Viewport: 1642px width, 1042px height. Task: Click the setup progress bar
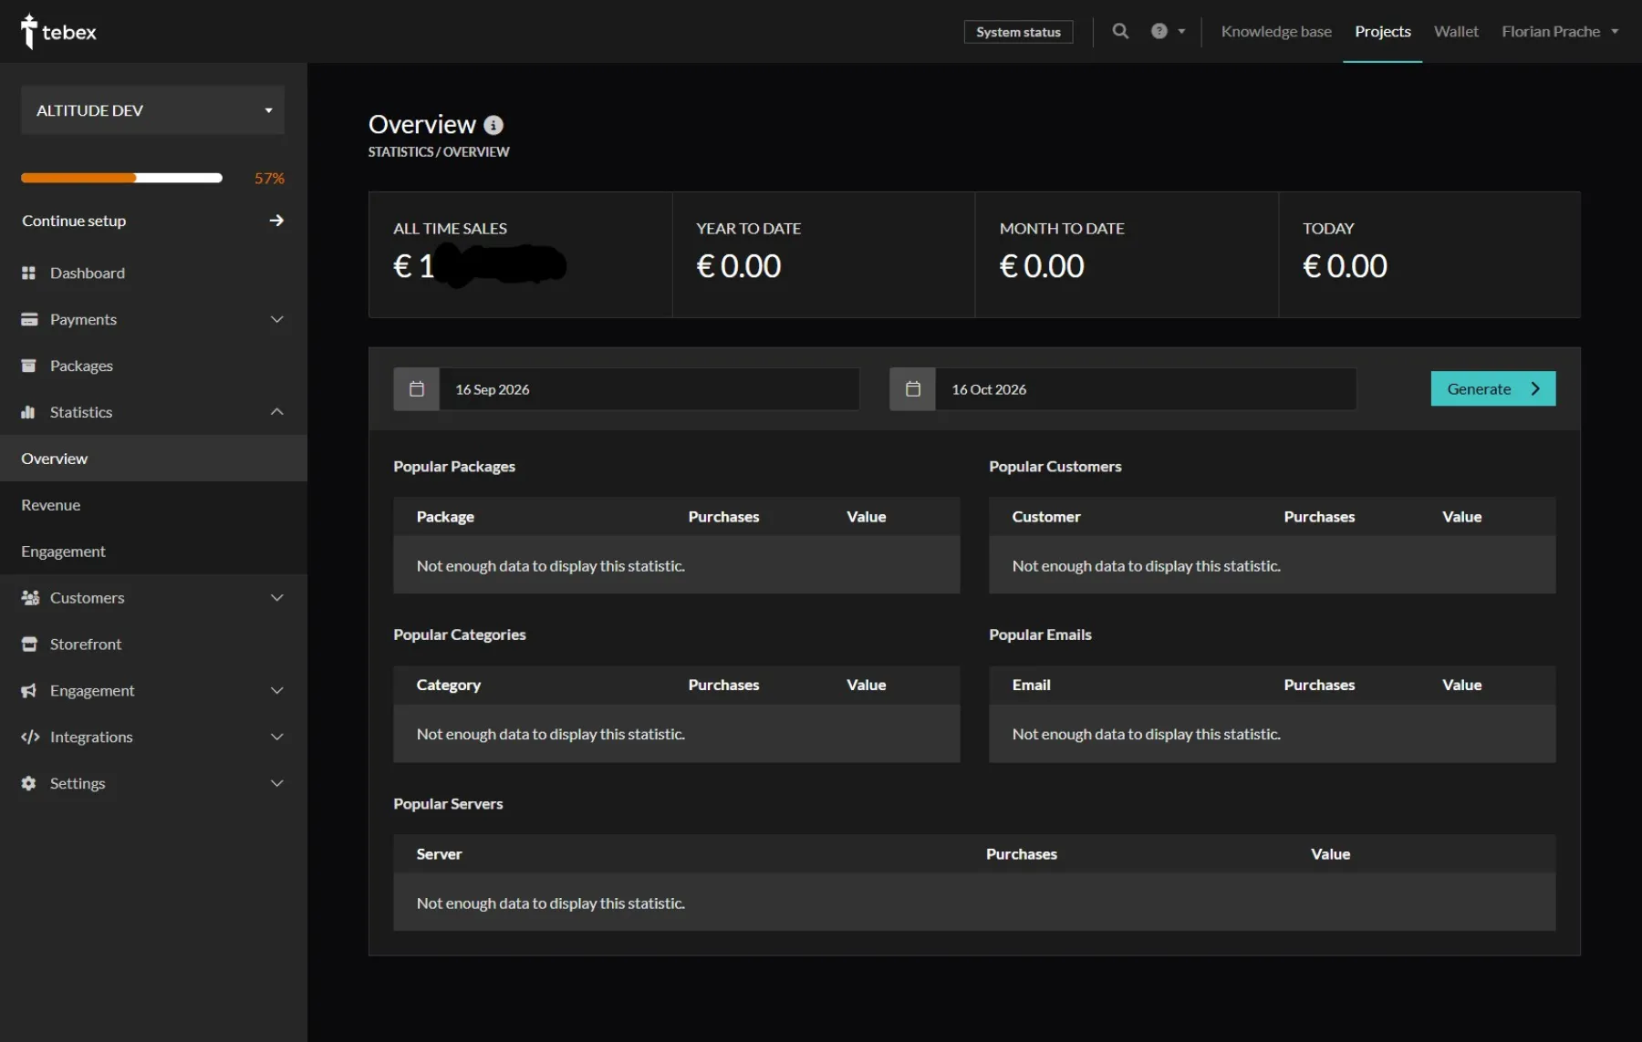tap(121, 178)
